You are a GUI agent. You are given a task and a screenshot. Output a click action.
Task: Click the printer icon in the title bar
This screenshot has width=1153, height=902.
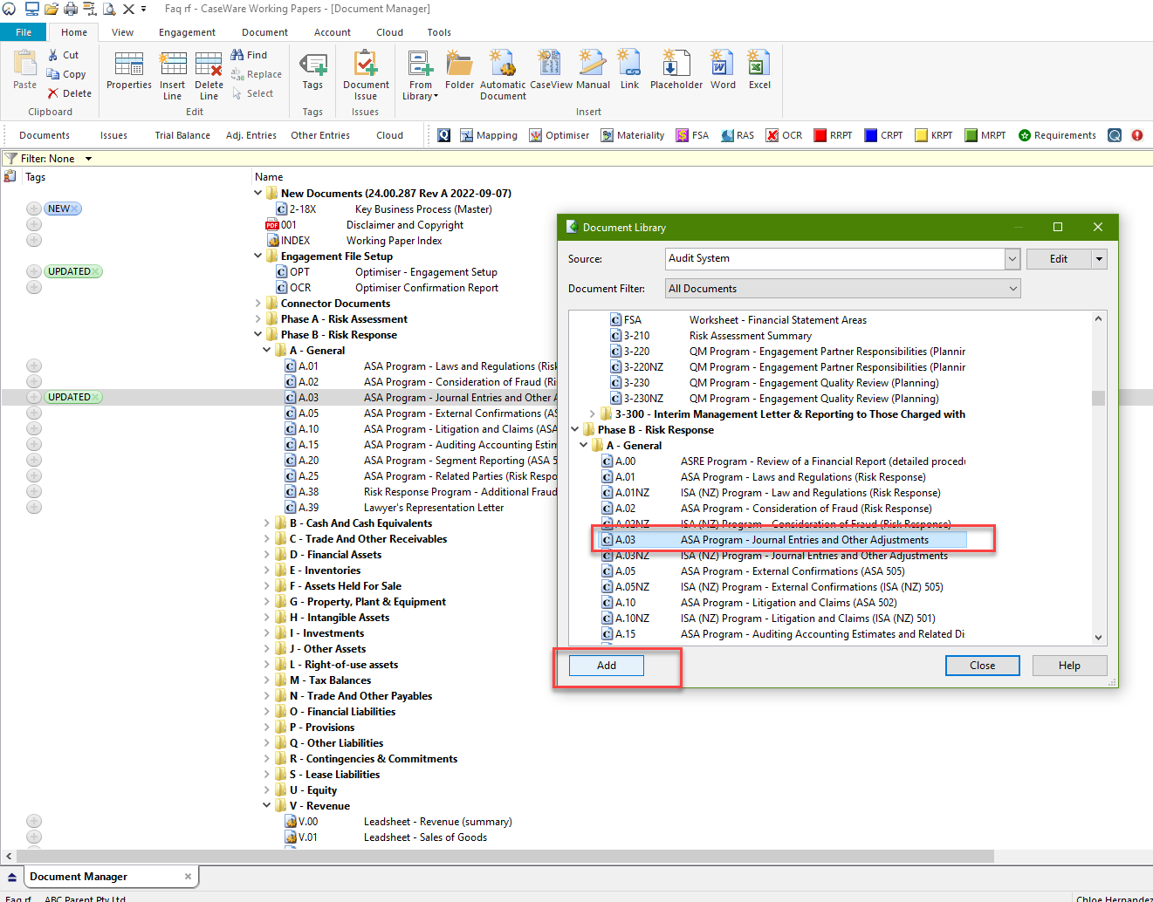[x=71, y=9]
